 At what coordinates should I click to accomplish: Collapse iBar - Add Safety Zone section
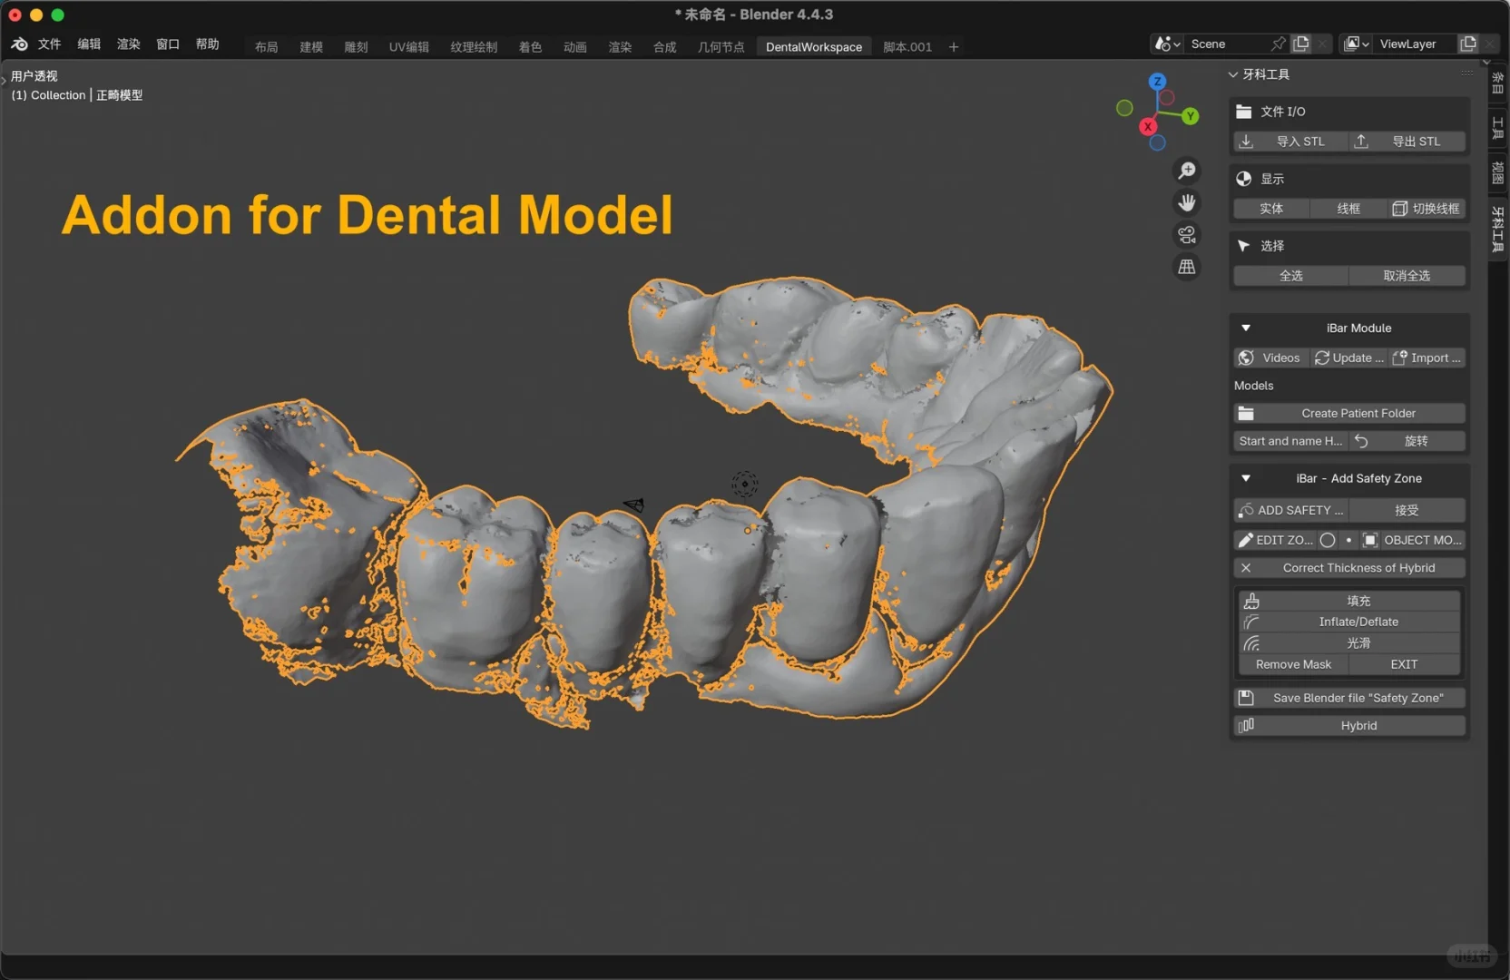point(1246,479)
